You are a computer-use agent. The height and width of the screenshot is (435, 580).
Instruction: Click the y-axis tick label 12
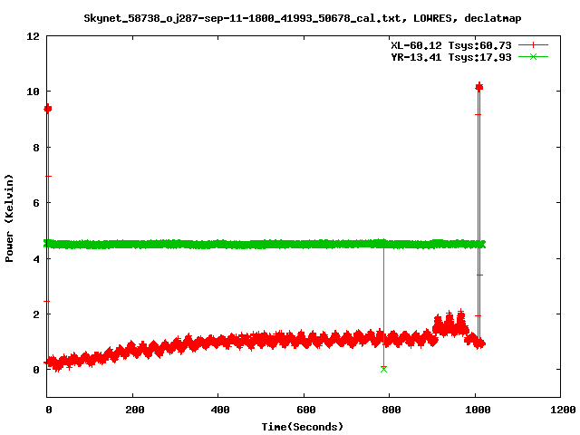tap(33, 36)
